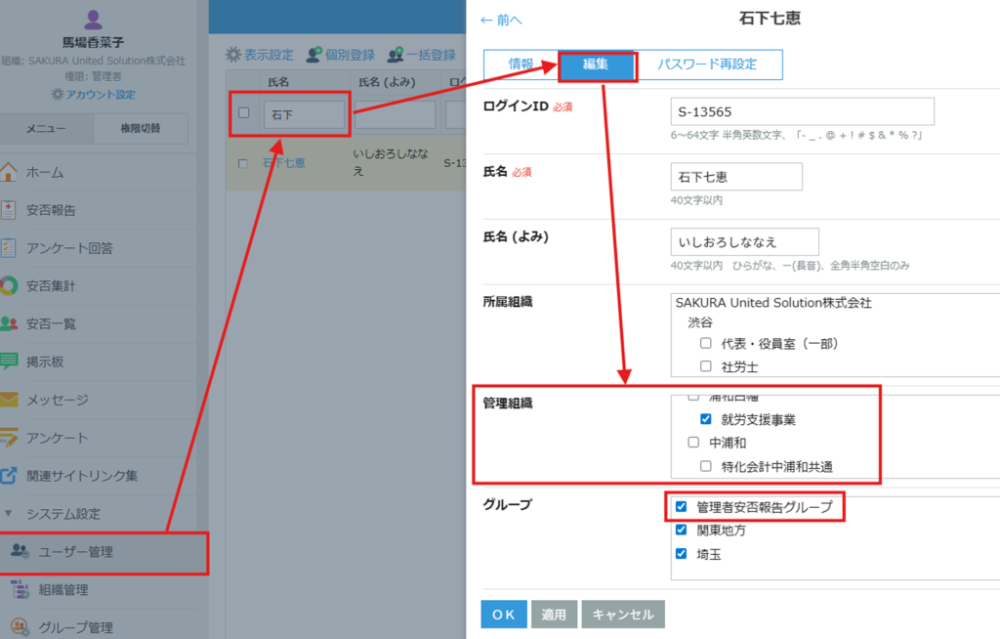The height and width of the screenshot is (639, 1000).
Task: Click the 個別登録 add-user icon
Action: click(314, 55)
